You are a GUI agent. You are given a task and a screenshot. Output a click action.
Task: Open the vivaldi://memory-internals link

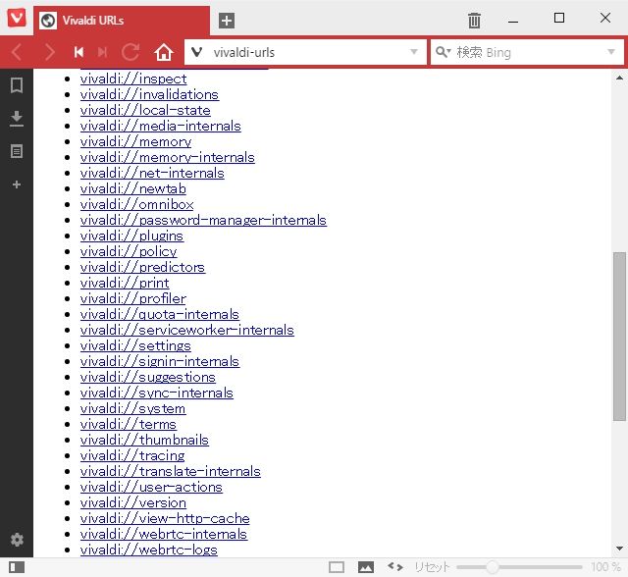tap(168, 157)
